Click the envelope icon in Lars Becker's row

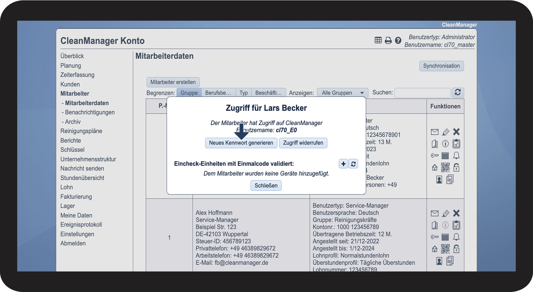[435, 132]
